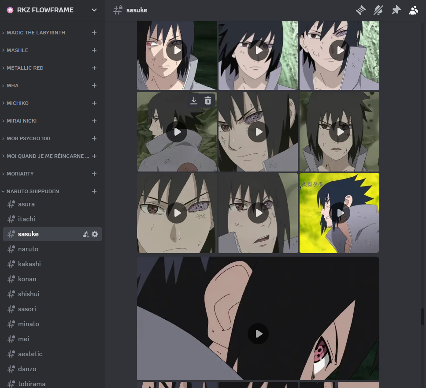Add channel to MOI QUAND JE ME RÉINCARNE
The width and height of the screenshot is (426, 388).
[94, 156]
